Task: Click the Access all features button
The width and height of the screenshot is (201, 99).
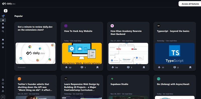Action: [x=190, y=4]
